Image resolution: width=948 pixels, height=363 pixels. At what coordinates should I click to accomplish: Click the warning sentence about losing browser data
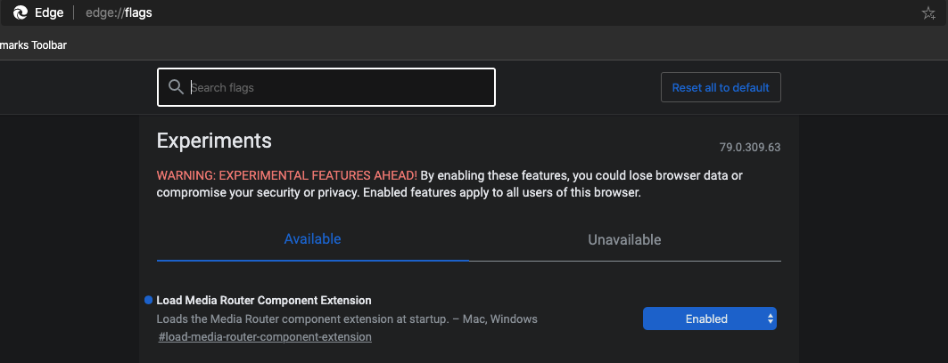450,184
